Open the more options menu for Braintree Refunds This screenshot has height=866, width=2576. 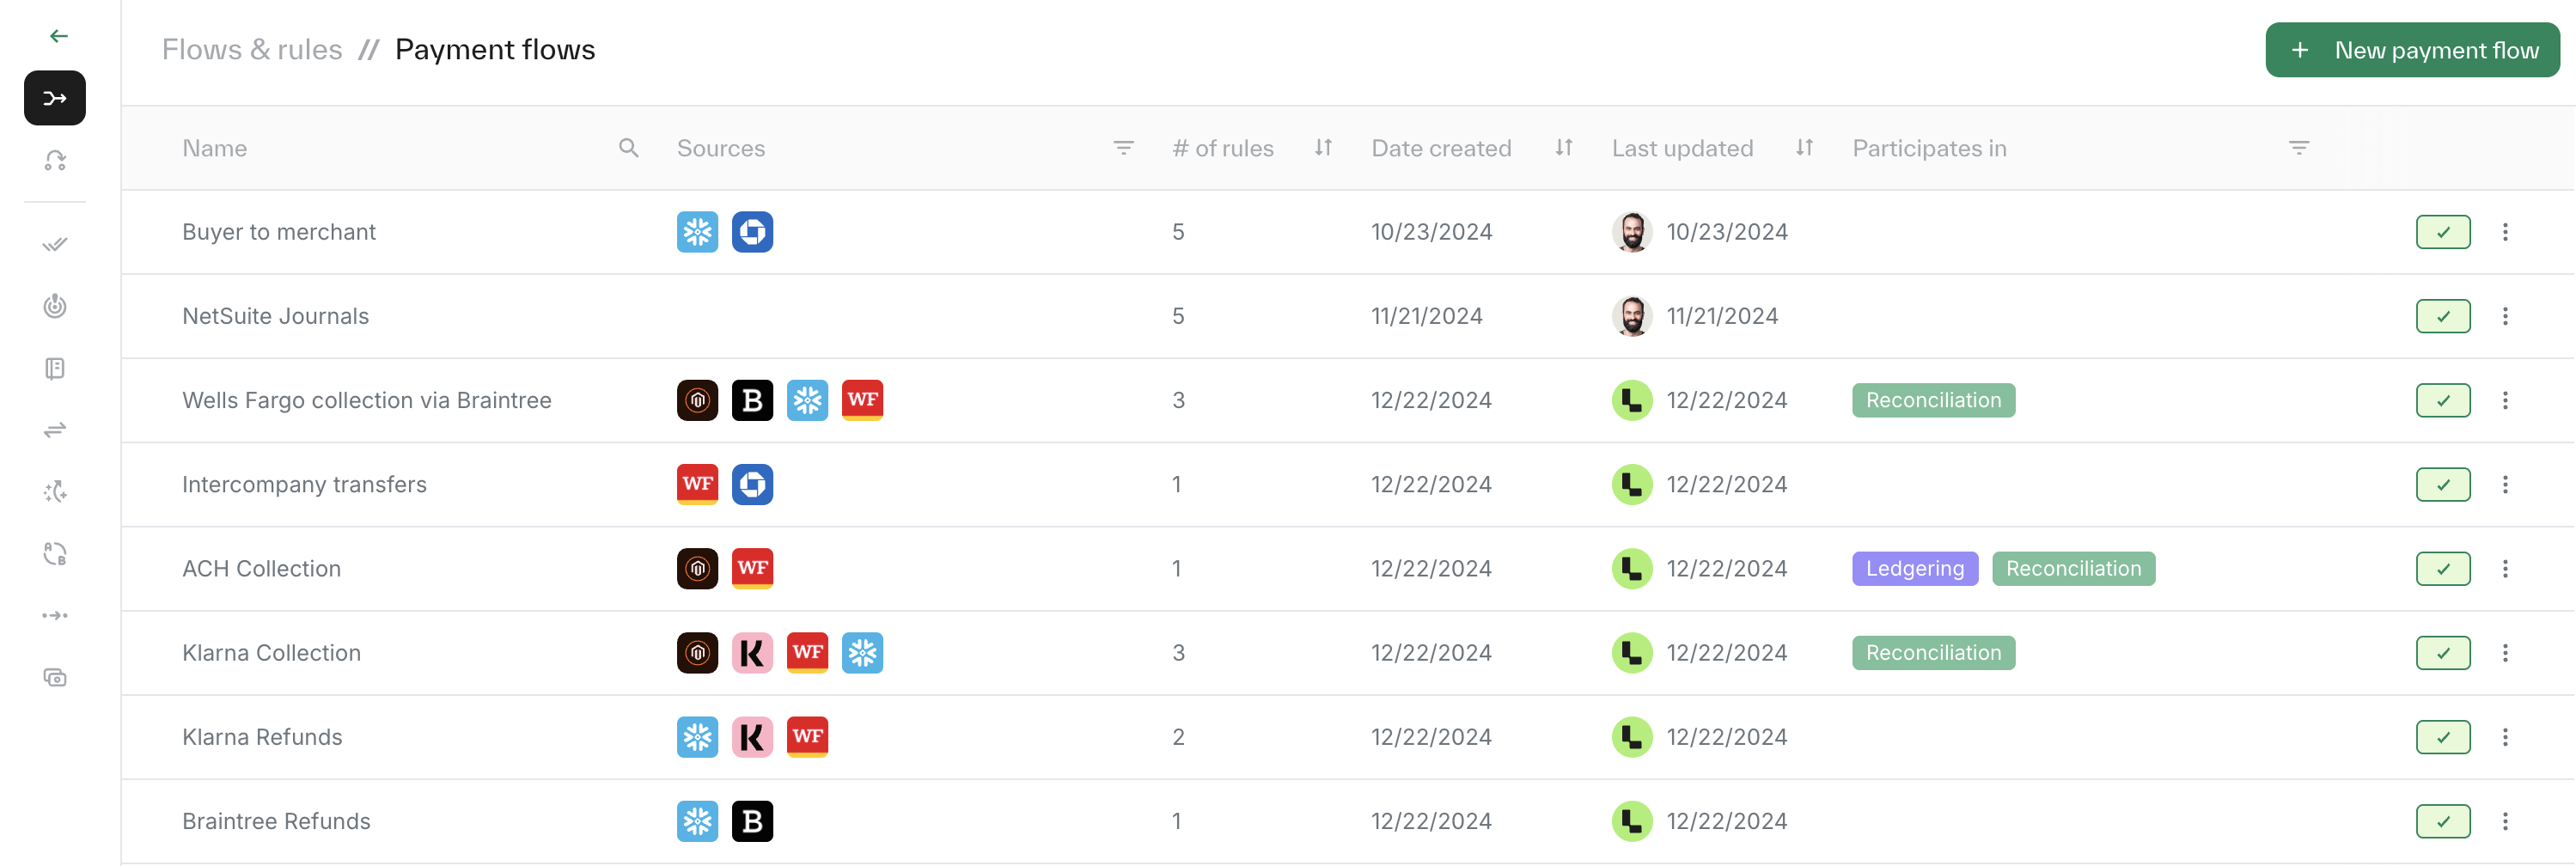pyautogui.click(x=2504, y=821)
